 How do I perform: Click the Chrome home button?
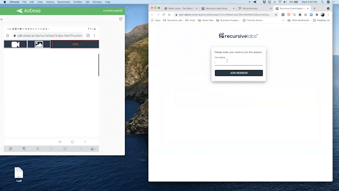[169, 15]
